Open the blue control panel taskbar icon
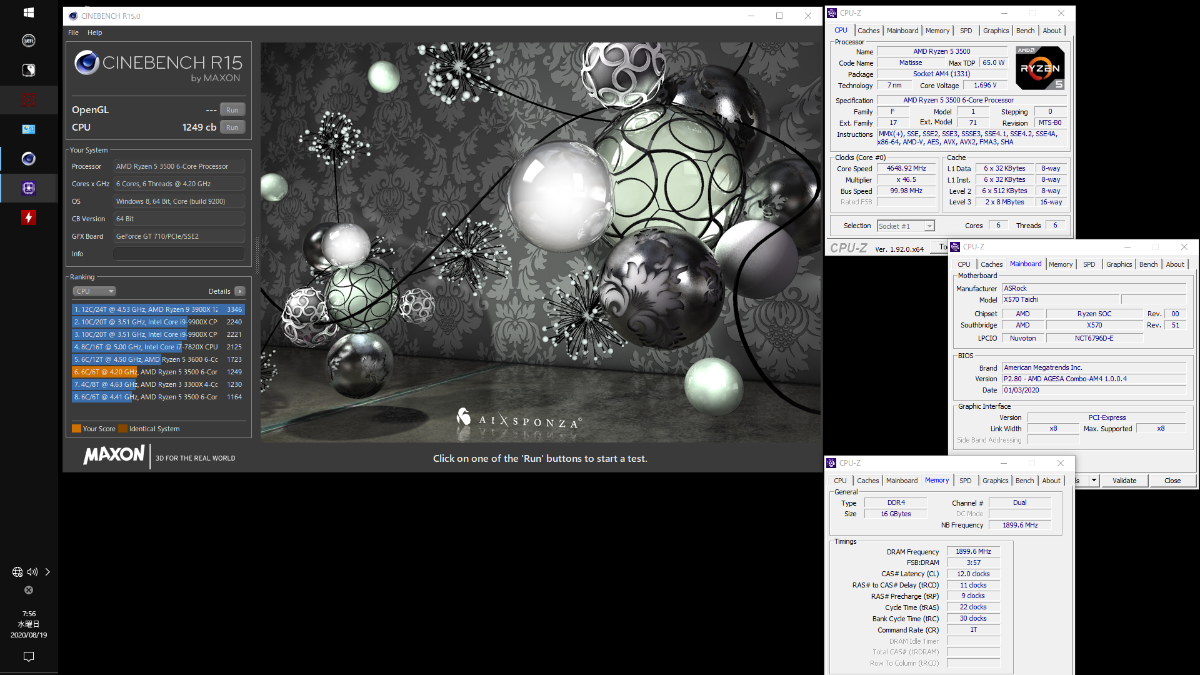1200x675 pixels. coord(29,129)
